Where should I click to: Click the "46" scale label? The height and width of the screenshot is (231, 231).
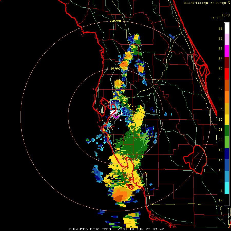coord(220,79)
